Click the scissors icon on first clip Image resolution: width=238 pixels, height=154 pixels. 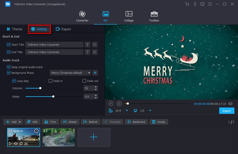(26, 144)
